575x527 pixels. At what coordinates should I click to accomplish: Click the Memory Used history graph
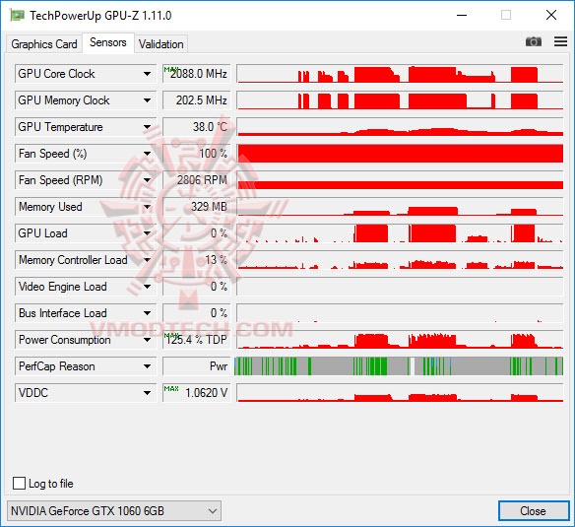[400, 207]
